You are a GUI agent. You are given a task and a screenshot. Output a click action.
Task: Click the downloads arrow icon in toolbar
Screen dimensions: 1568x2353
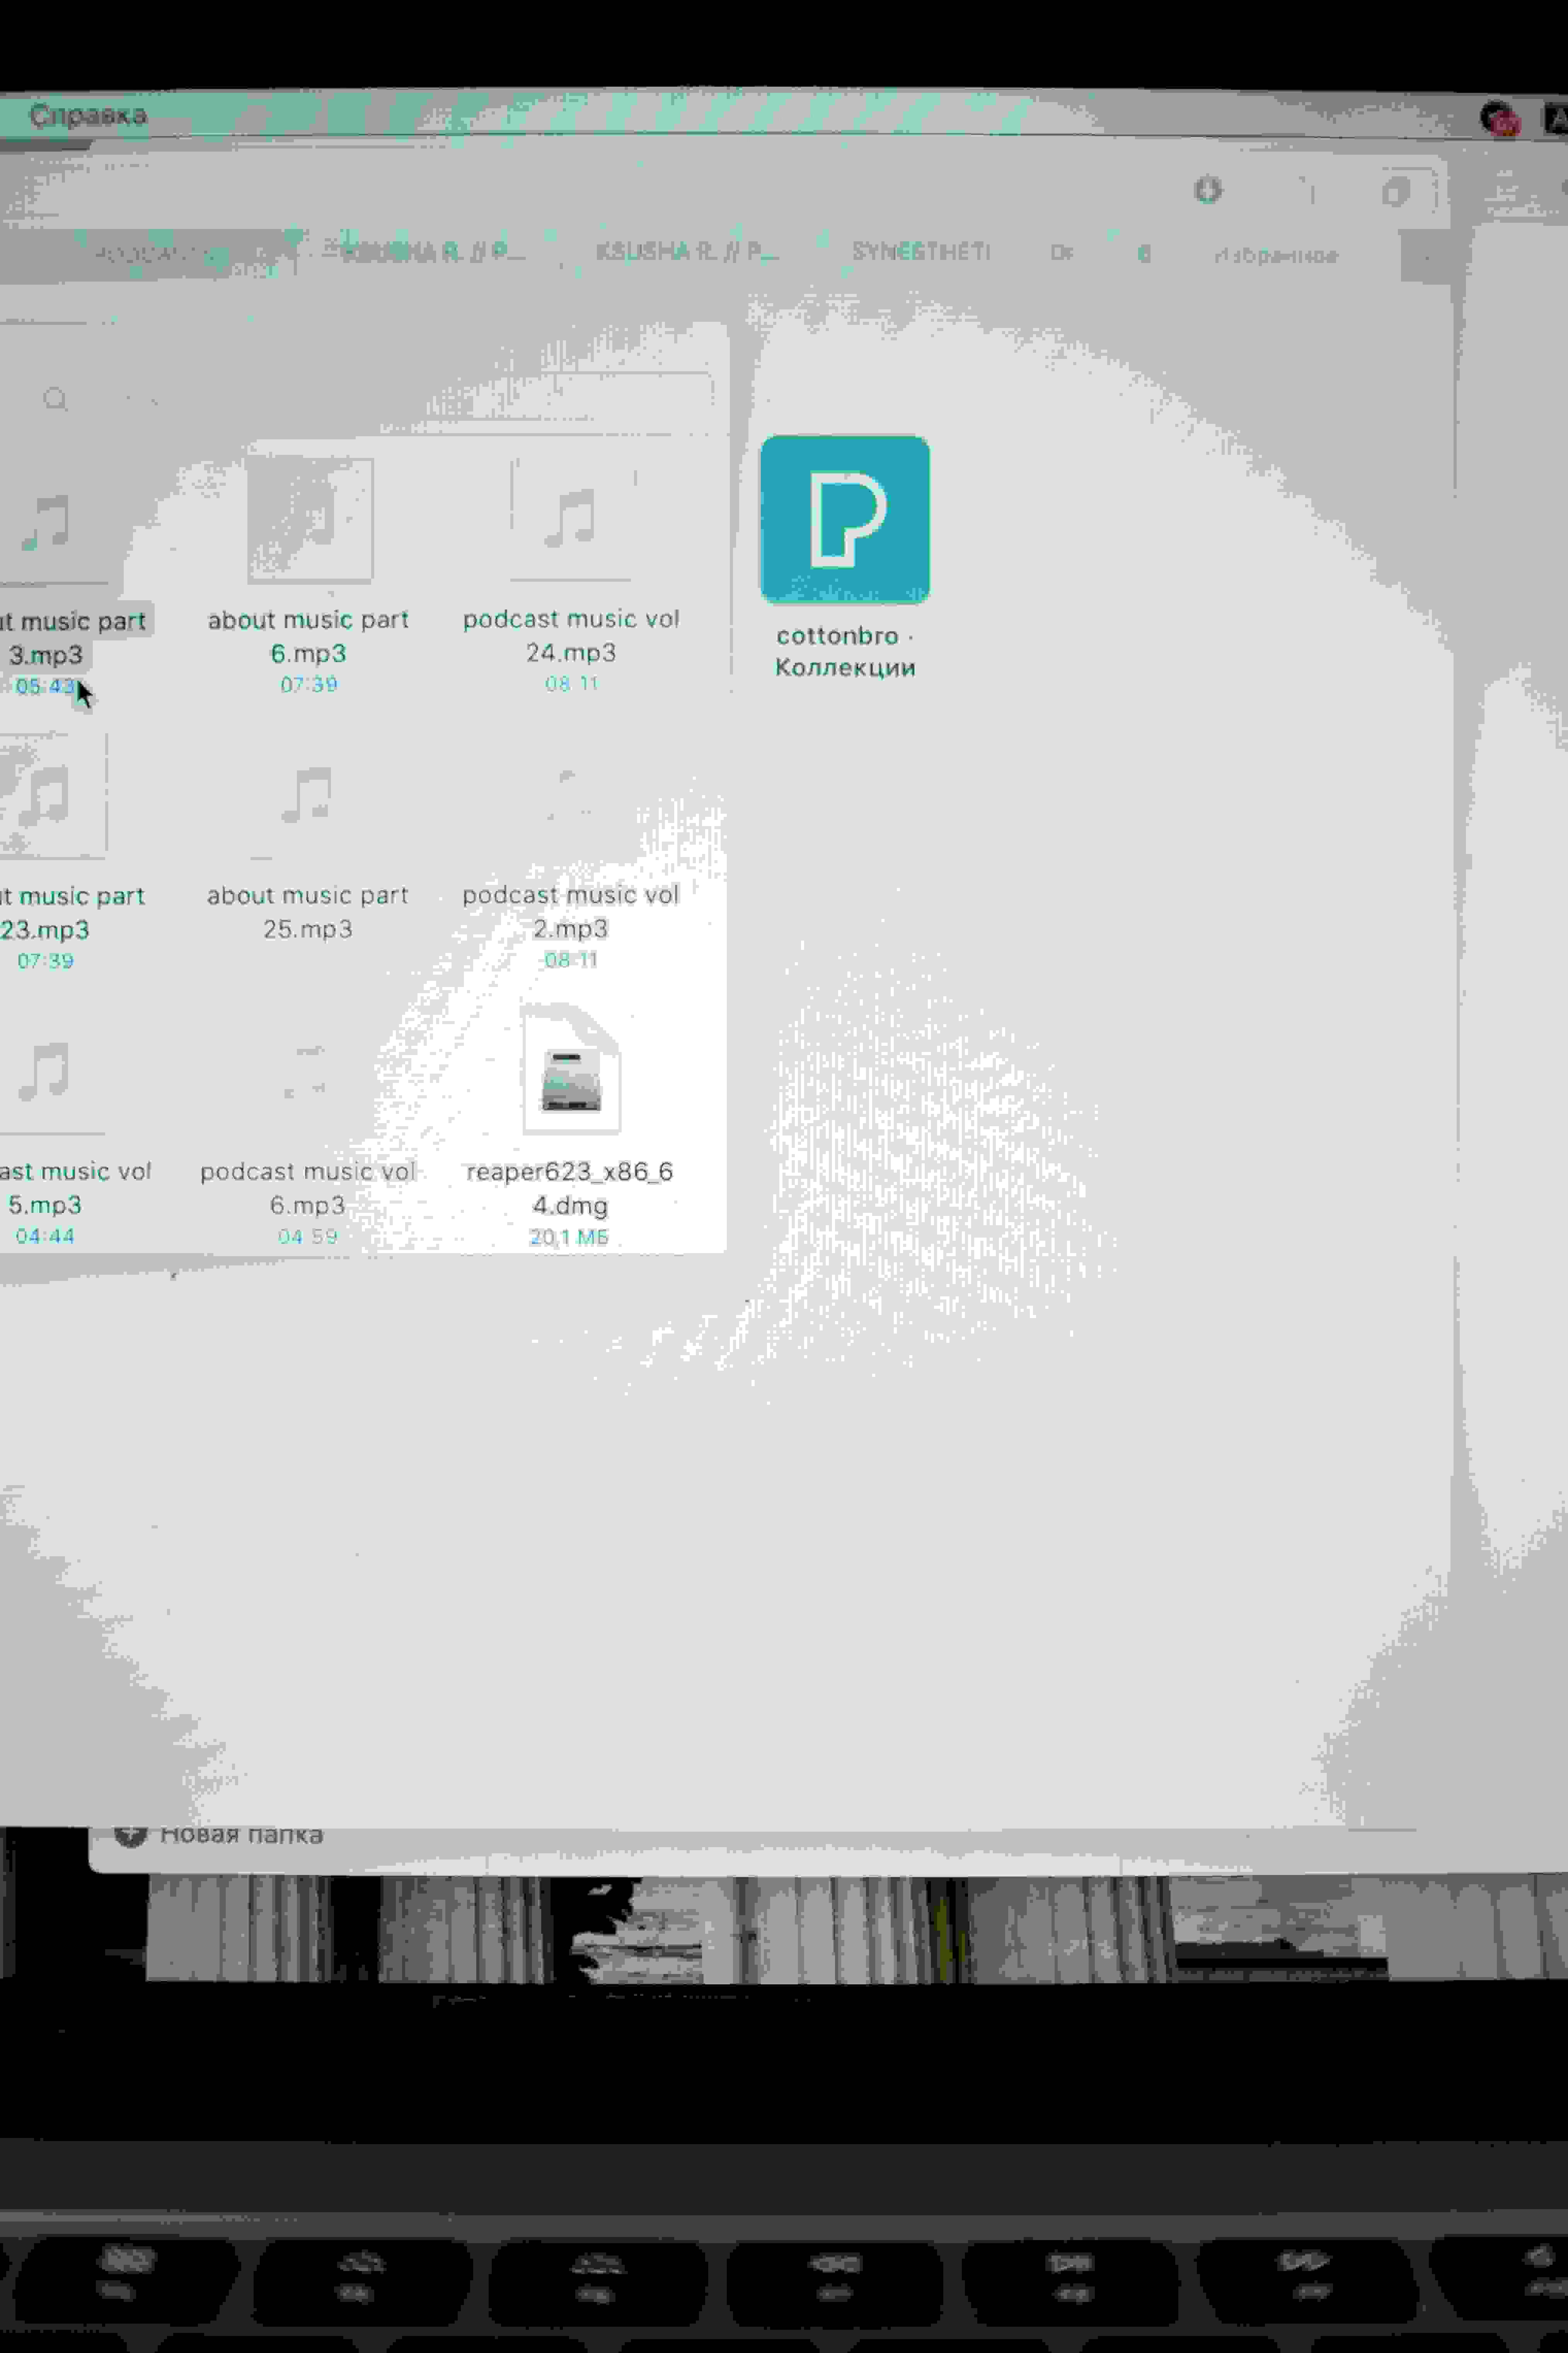tap(1208, 189)
